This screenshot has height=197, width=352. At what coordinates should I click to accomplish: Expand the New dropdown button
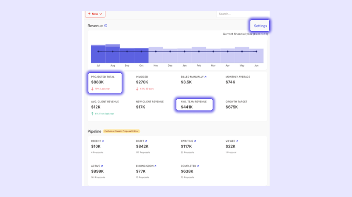pyautogui.click(x=95, y=14)
